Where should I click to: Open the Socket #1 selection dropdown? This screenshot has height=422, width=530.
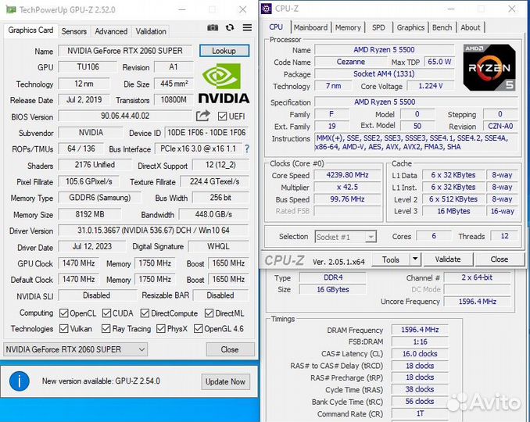346,237
